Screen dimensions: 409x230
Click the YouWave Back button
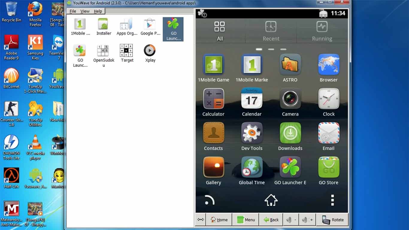point(271,220)
